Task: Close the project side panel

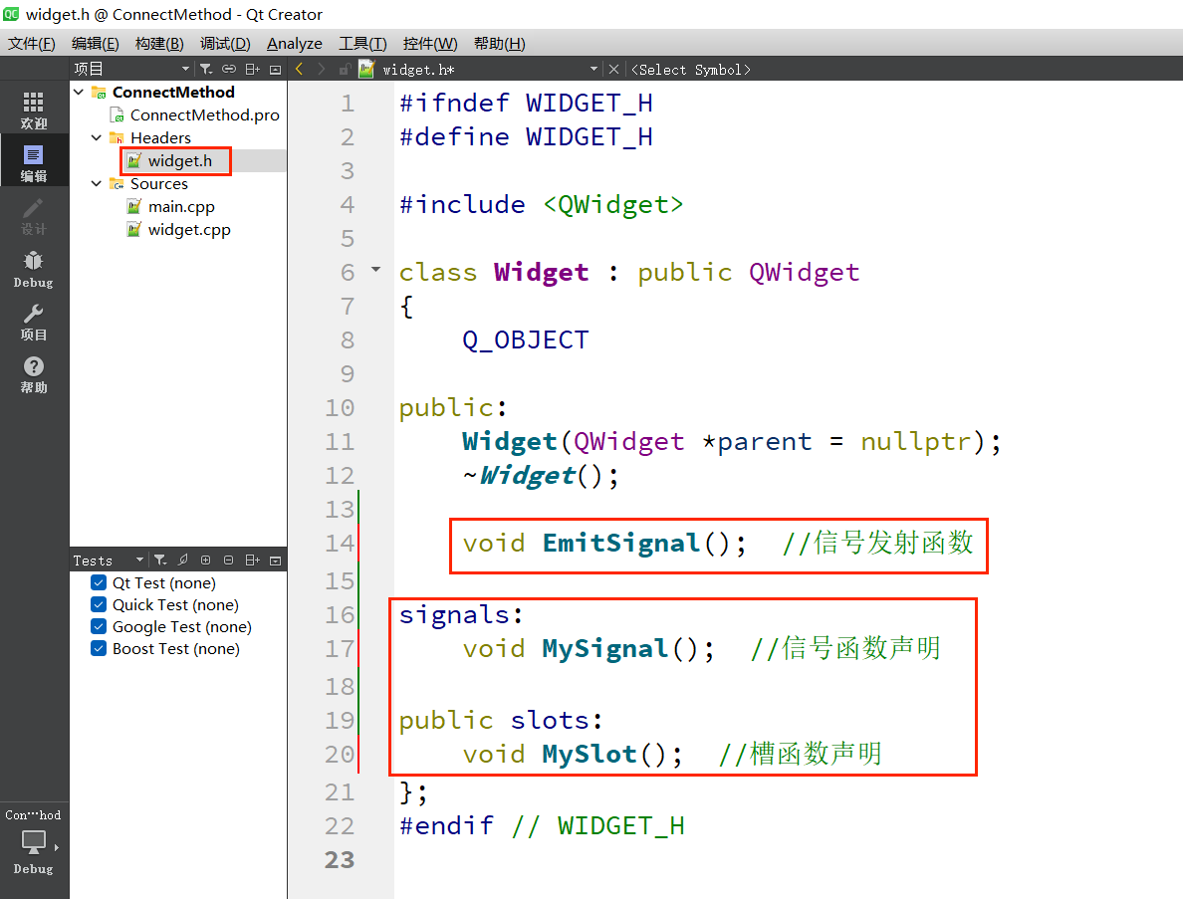Action: click(276, 70)
